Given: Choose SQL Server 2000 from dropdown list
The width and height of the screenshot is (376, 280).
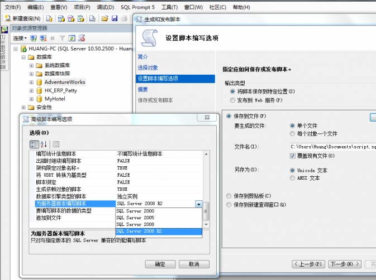Looking at the screenshot, I should pyautogui.click(x=159, y=211).
